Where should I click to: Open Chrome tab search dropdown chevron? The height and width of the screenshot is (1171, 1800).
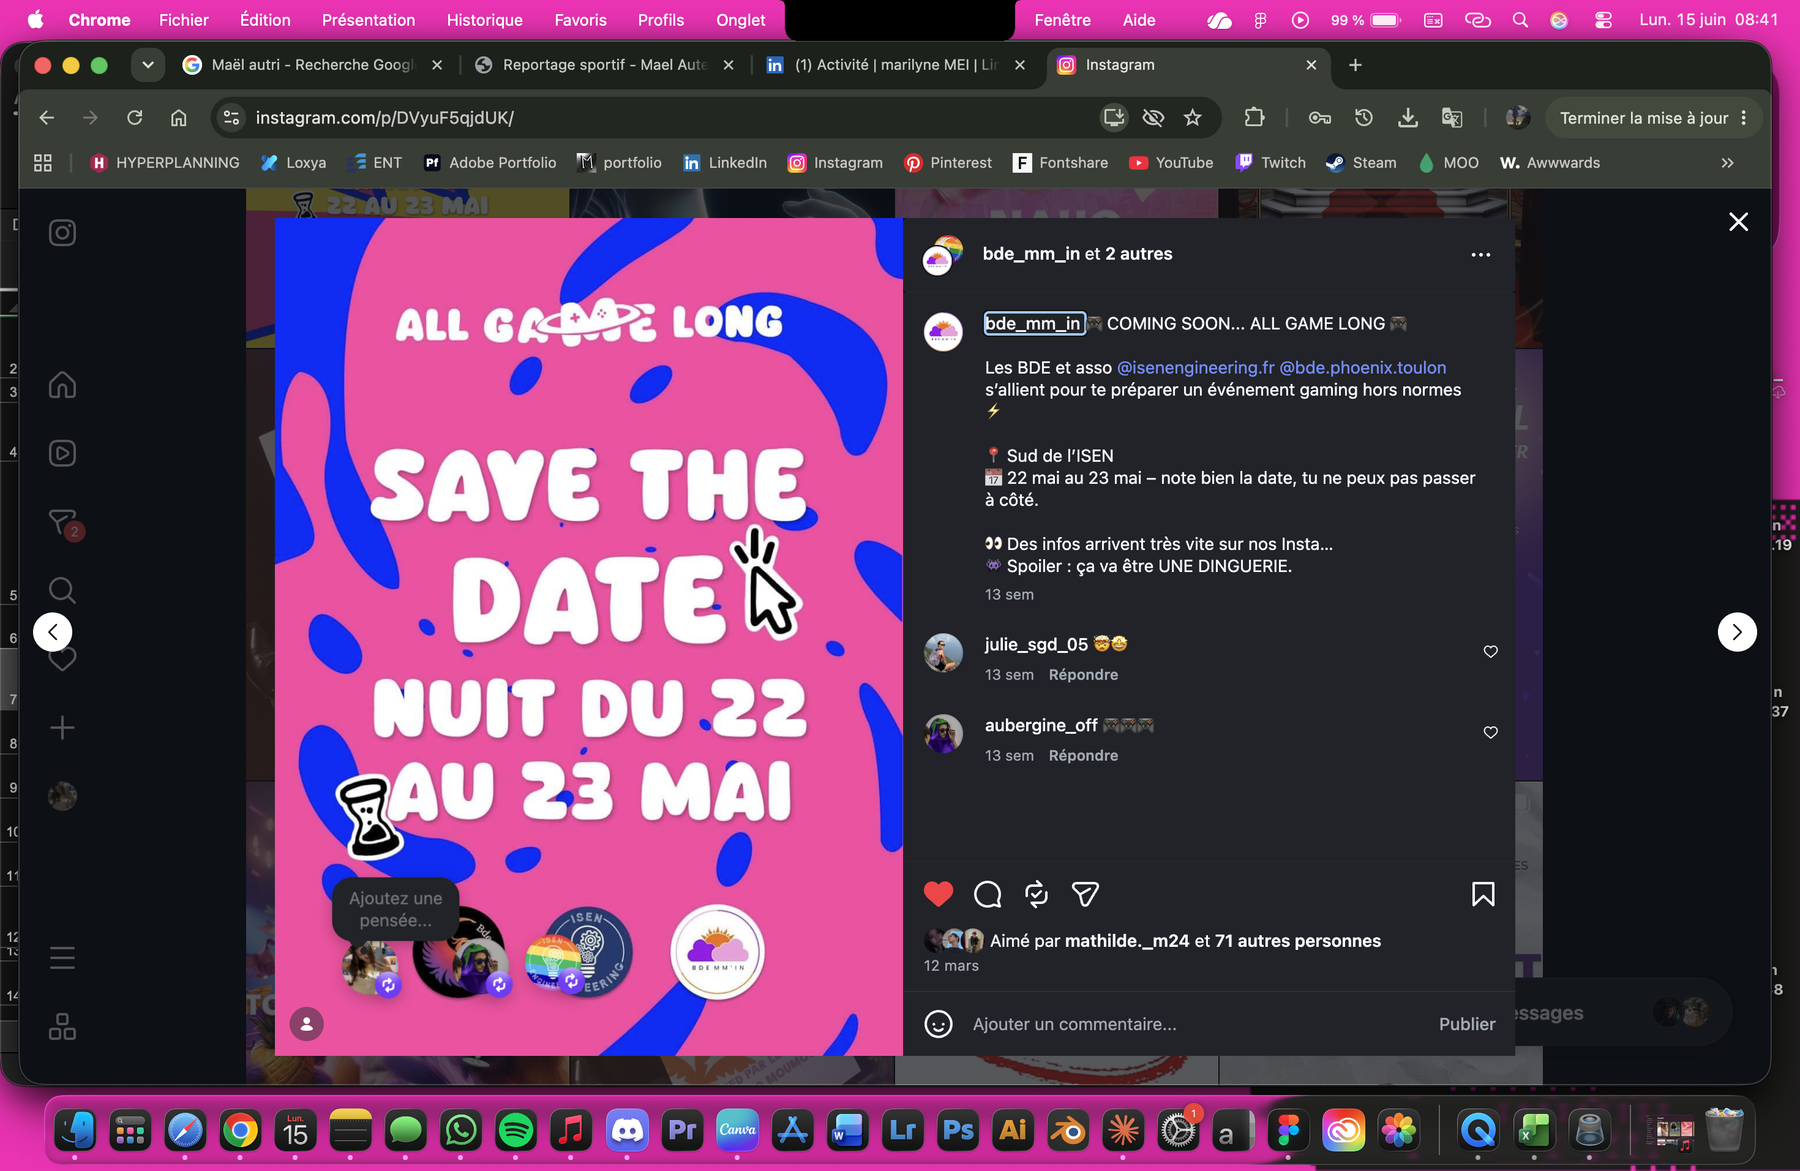click(148, 65)
